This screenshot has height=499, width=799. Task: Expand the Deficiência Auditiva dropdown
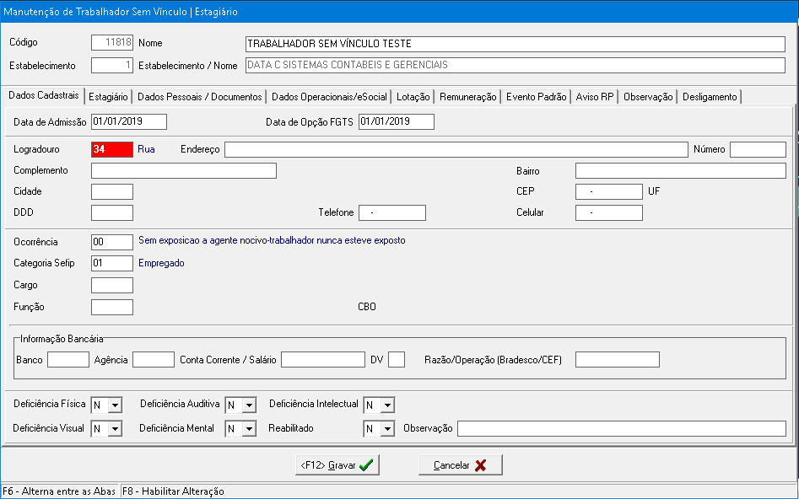pyautogui.click(x=249, y=405)
